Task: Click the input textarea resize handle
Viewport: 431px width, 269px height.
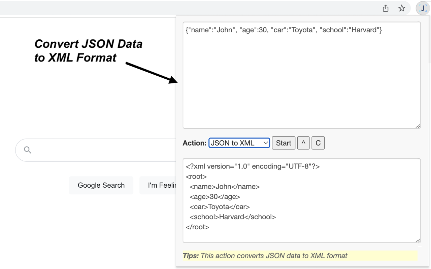Action: 418,126
